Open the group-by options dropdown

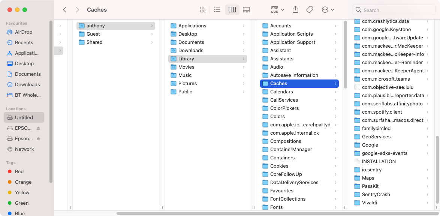277,10
